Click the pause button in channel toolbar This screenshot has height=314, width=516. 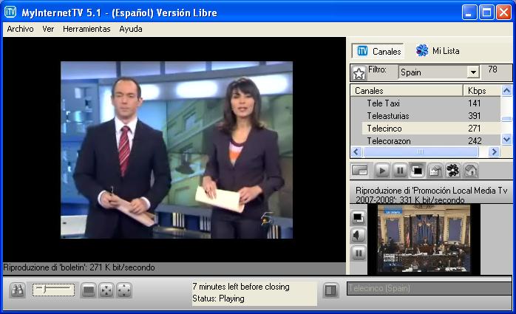(400, 171)
